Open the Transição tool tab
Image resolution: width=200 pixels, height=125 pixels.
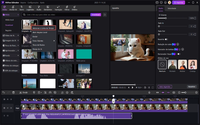(x=58, y=8)
